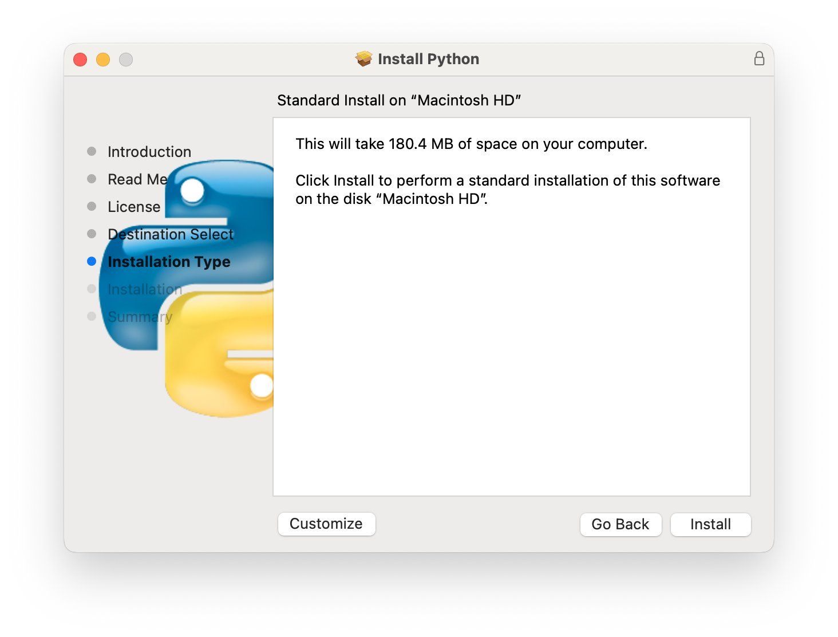Choose the Destination Select step
Image resolution: width=838 pixels, height=637 pixels.
pyautogui.click(x=171, y=234)
